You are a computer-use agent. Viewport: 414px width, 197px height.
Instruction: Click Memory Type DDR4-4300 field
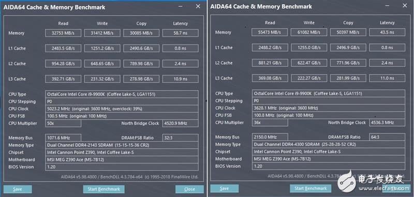pyautogui.click(x=329, y=144)
